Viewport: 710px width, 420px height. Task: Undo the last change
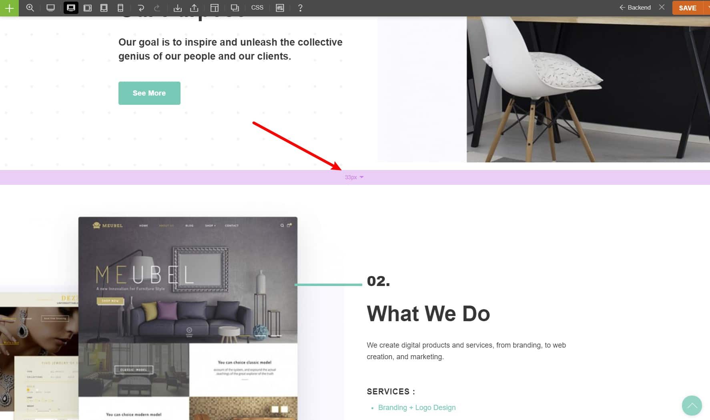141,8
